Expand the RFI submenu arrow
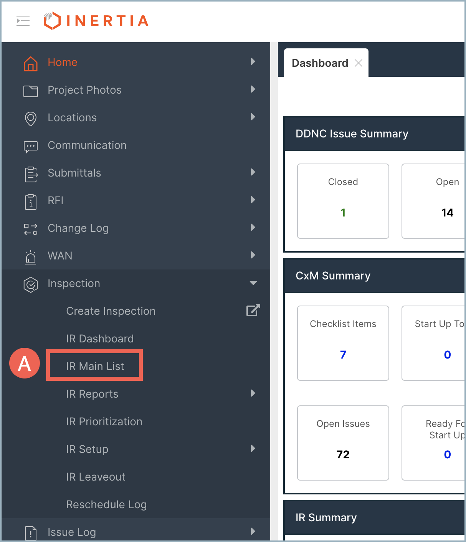The height and width of the screenshot is (542, 466). 253,200
